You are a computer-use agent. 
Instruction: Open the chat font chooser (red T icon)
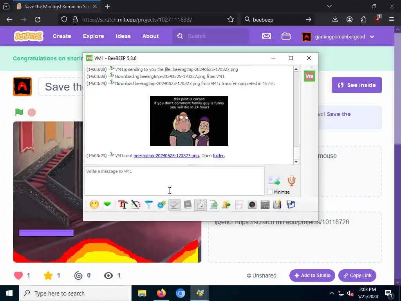click(x=123, y=205)
